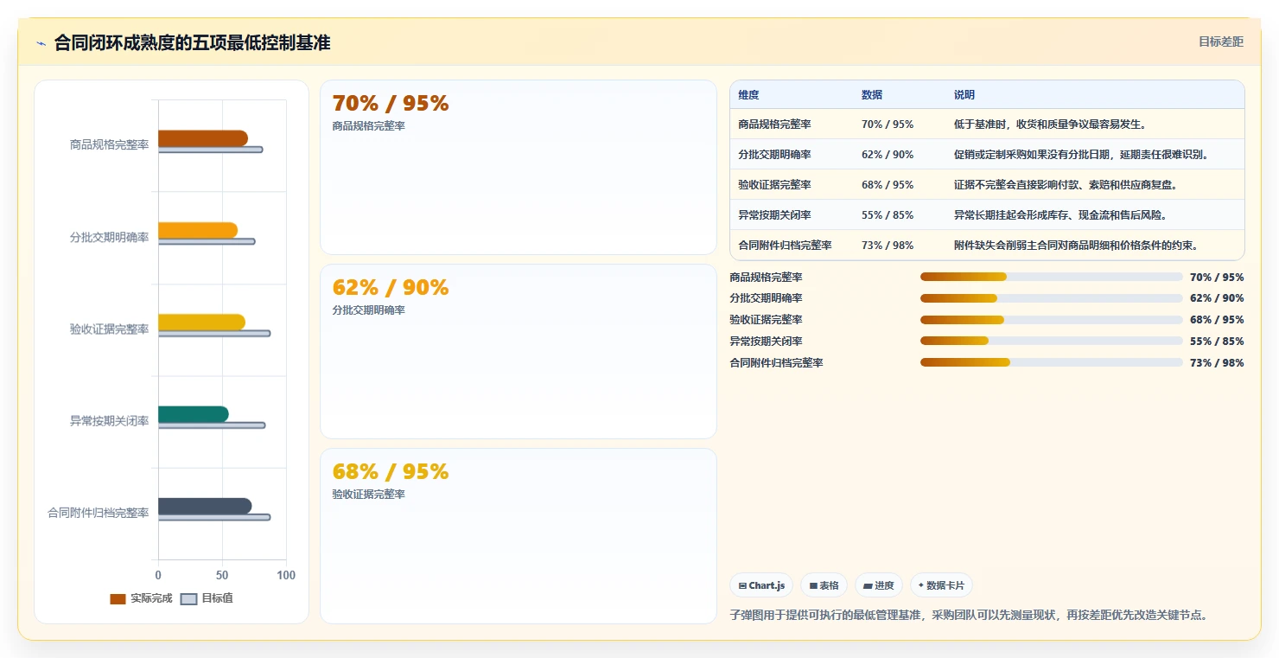Click table value 73% / 98%
Screen dimensions: 1279x658
coord(888,246)
